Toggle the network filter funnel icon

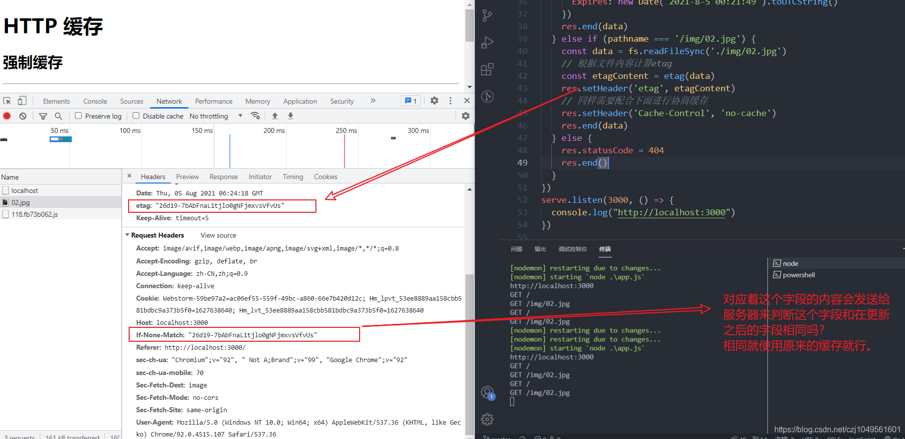43,116
